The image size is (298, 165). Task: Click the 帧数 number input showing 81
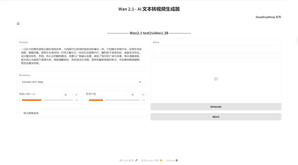click(x=67, y=95)
